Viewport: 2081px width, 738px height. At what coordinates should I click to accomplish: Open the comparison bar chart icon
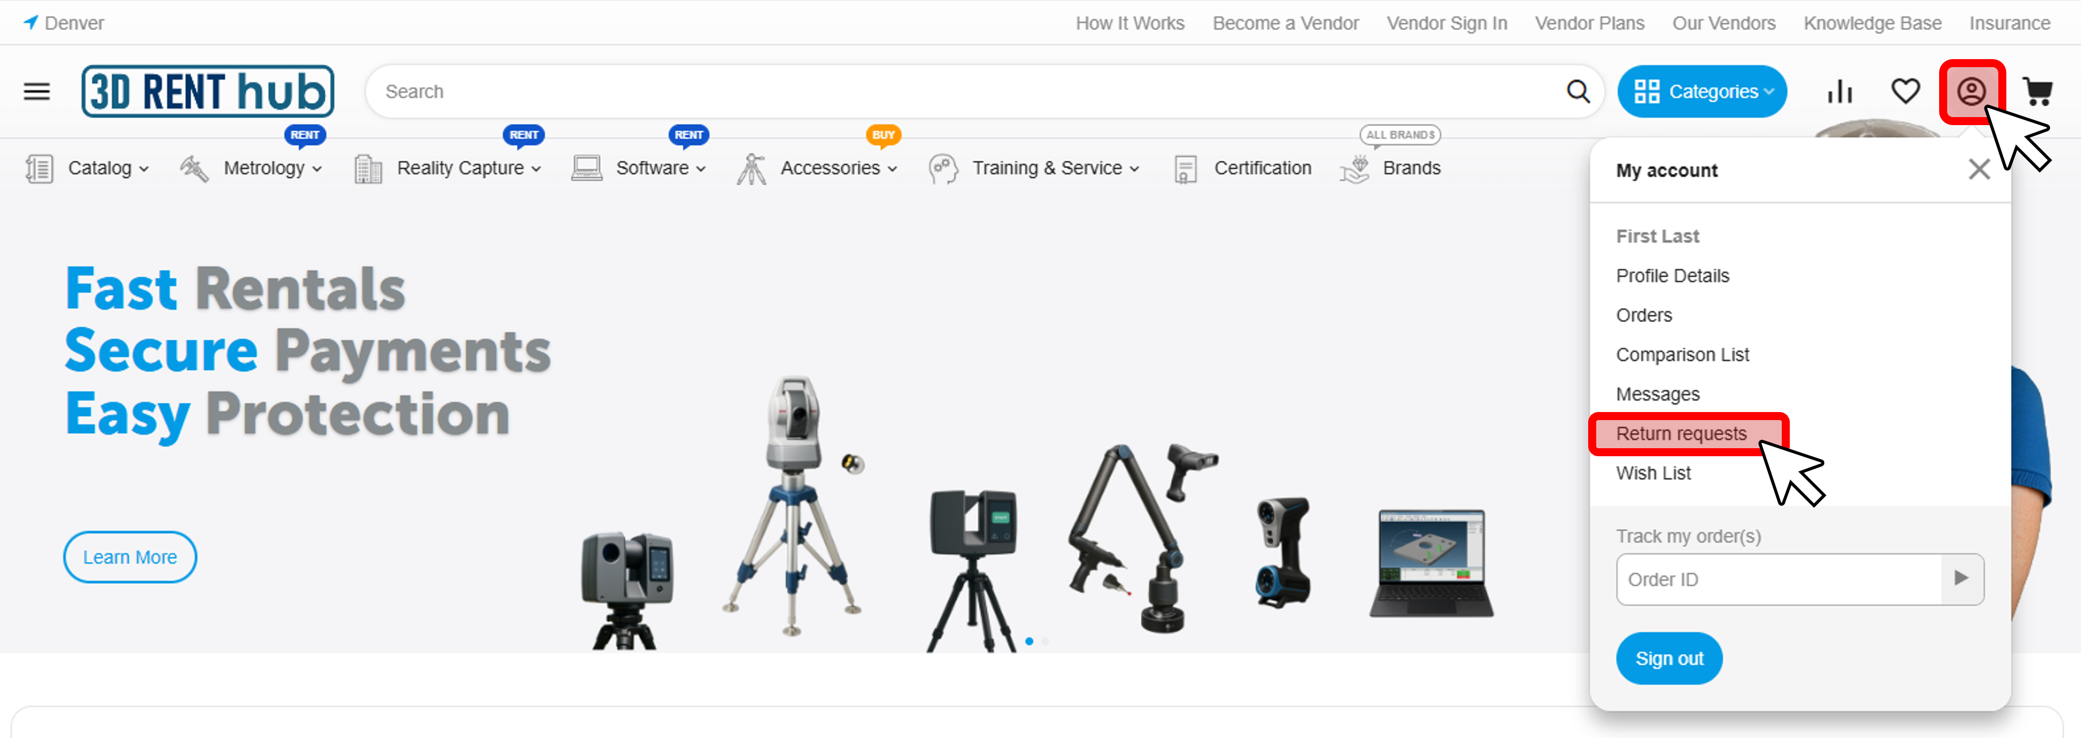tap(1839, 91)
